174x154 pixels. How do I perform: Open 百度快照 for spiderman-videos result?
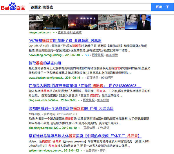click(x=91, y=151)
